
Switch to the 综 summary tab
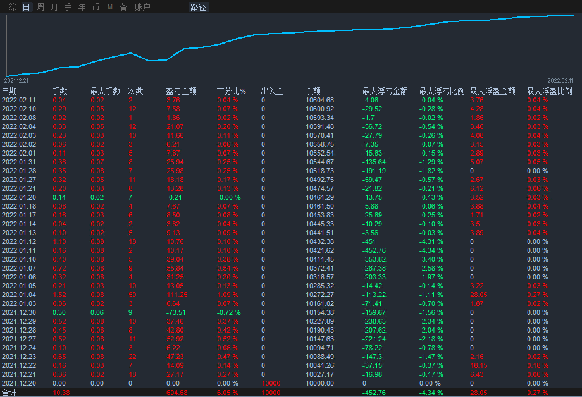pyautogui.click(x=13, y=7)
